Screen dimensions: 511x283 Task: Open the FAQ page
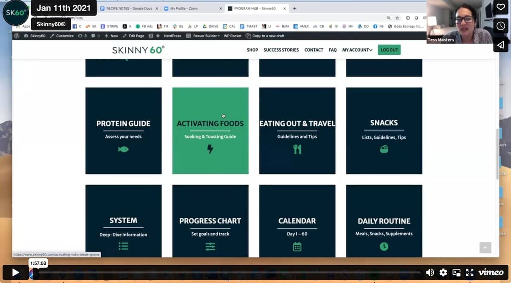coord(333,50)
